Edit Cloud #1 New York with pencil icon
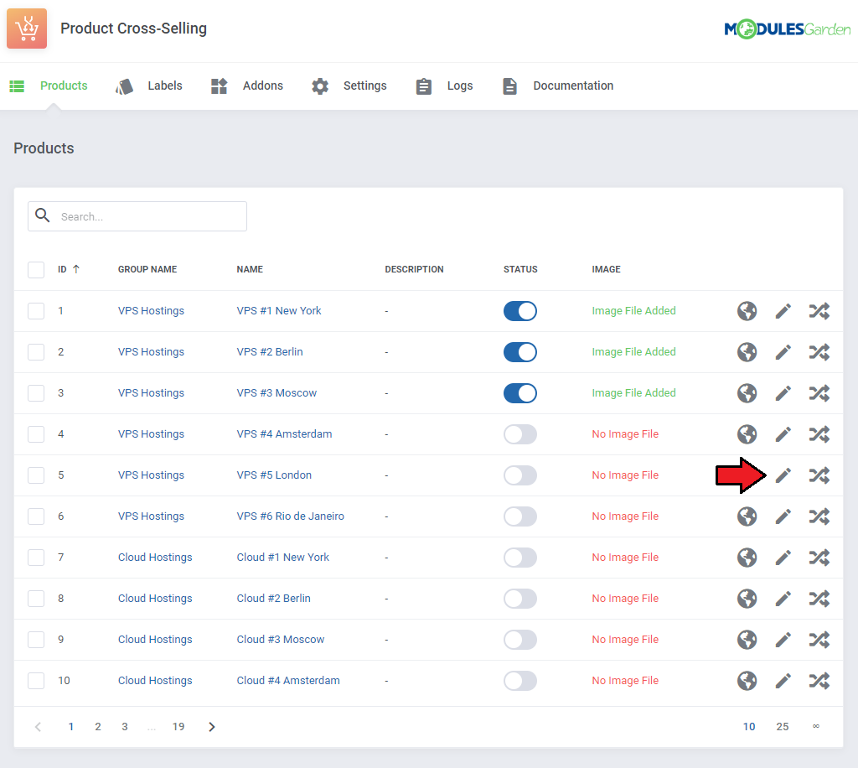This screenshot has height=768, width=858. pos(783,558)
